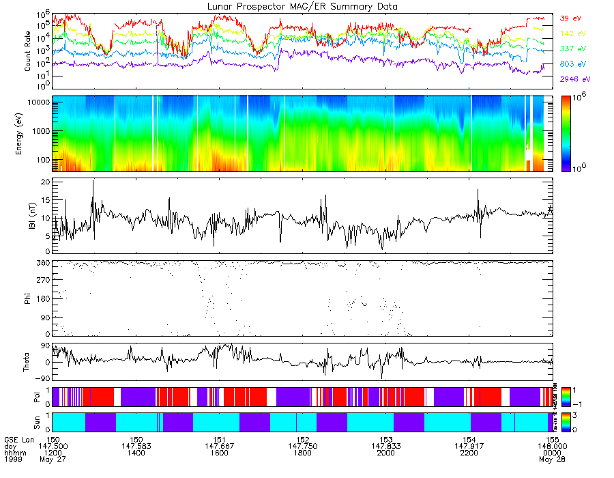Click the 'Count Rate' axis label
This screenshot has height=478, width=614.
[27, 51]
